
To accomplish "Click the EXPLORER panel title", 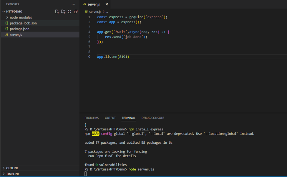I will click(x=13, y=4).
